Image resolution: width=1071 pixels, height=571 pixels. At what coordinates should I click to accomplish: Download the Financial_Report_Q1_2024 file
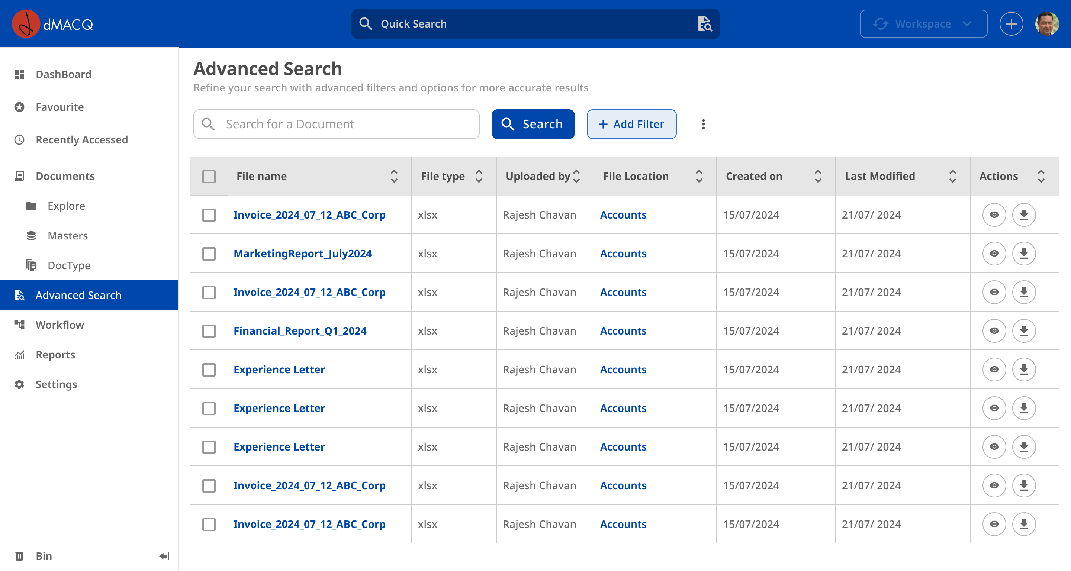1023,331
